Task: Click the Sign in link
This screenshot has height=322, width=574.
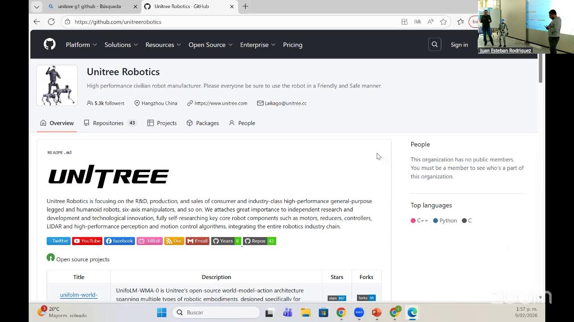Action: [459, 45]
